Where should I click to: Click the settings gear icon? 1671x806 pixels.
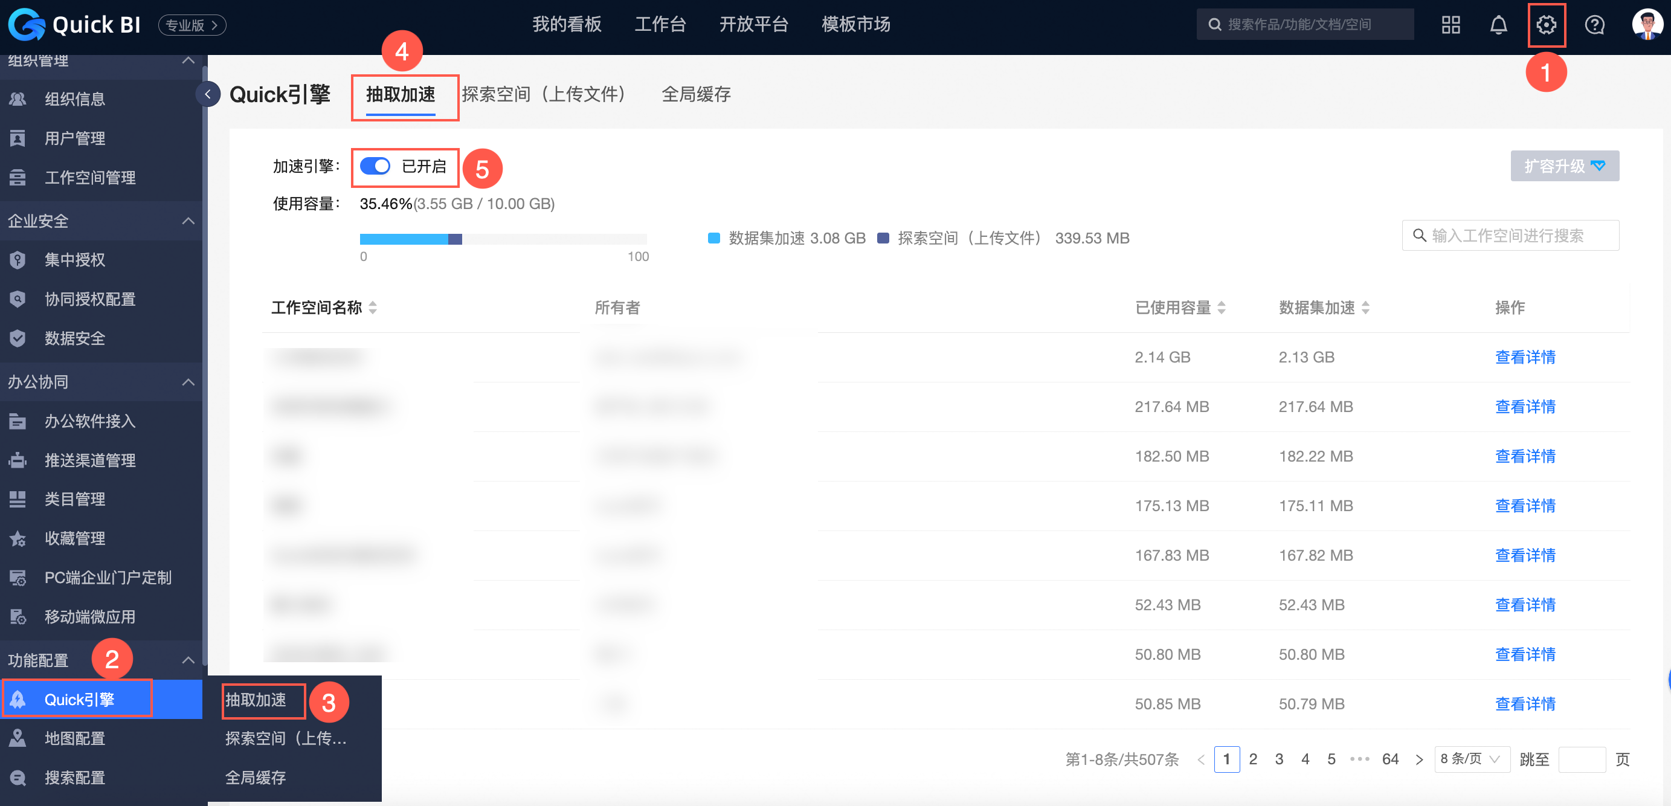pyautogui.click(x=1548, y=25)
